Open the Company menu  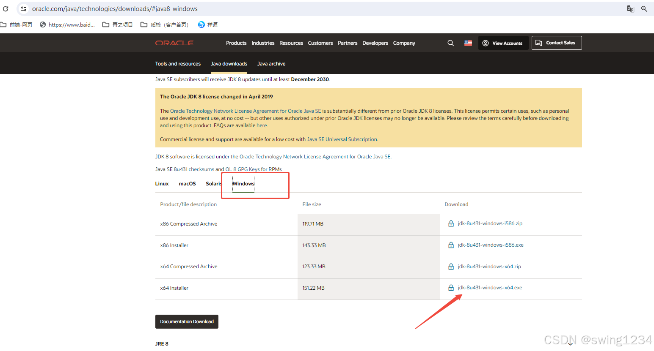[x=404, y=43]
